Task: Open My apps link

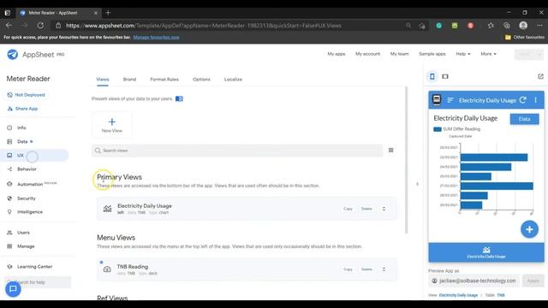Action: click(337, 54)
